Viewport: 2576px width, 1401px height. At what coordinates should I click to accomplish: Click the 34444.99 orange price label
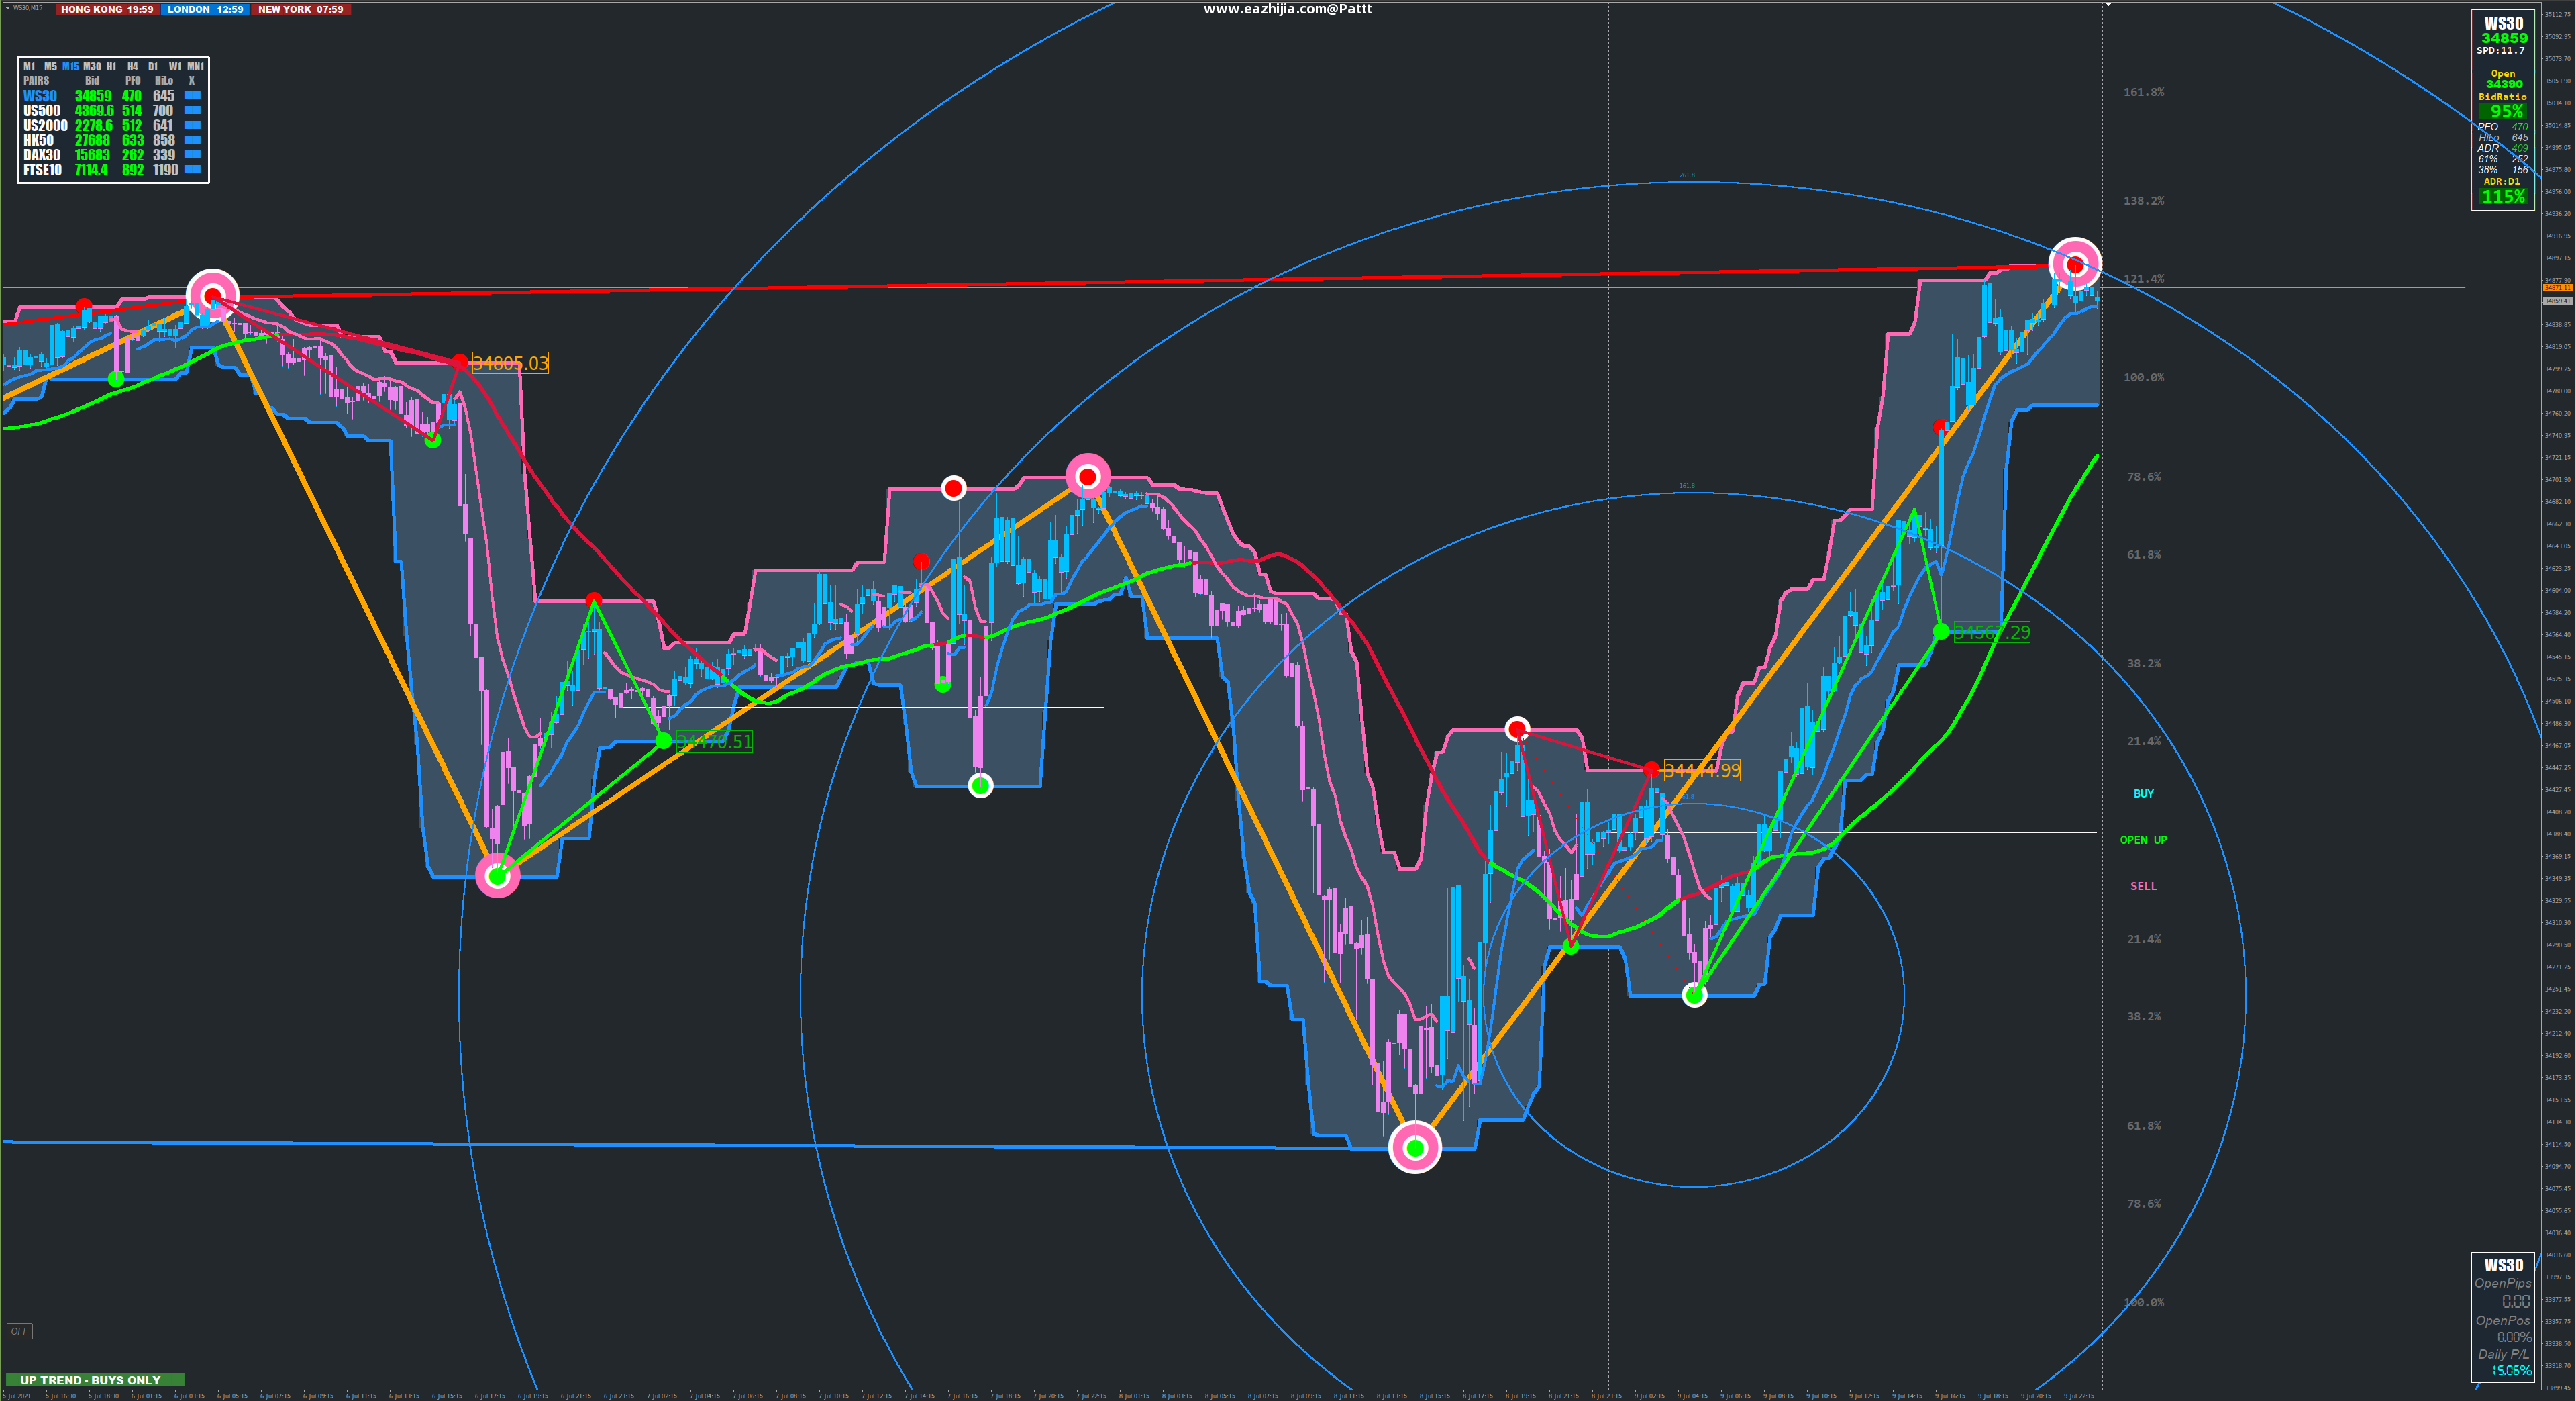point(1702,771)
